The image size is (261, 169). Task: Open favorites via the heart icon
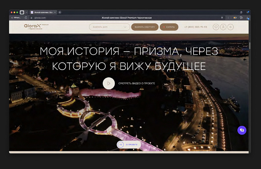click(x=216, y=27)
